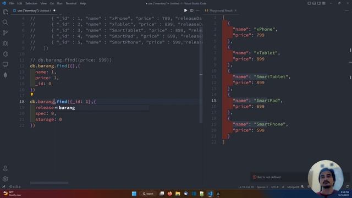The height and width of the screenshot is (198, 352).
Task: Open the Manage gear in the activity bar
Action: [5, 179]
